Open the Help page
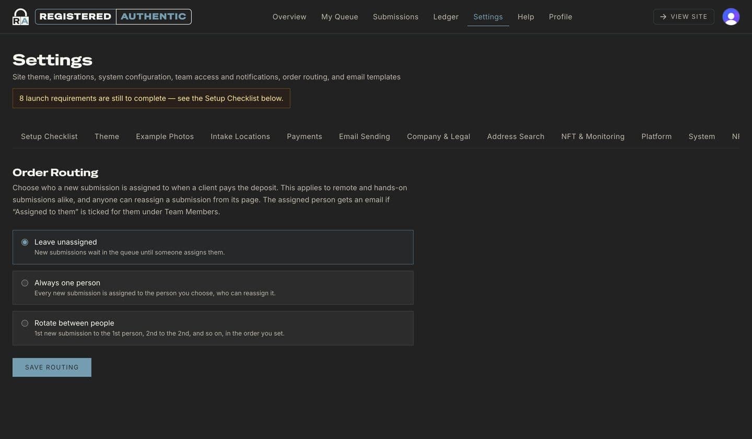Image resolution: width=752 pixels, height=439 pixels. (526, 17)
